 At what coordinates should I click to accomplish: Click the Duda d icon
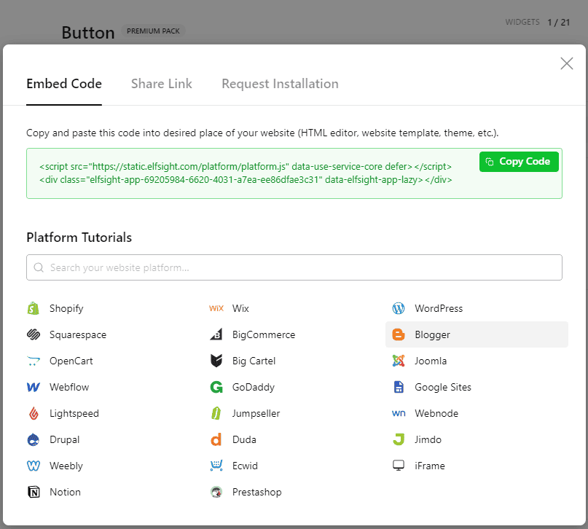(216, 439)
